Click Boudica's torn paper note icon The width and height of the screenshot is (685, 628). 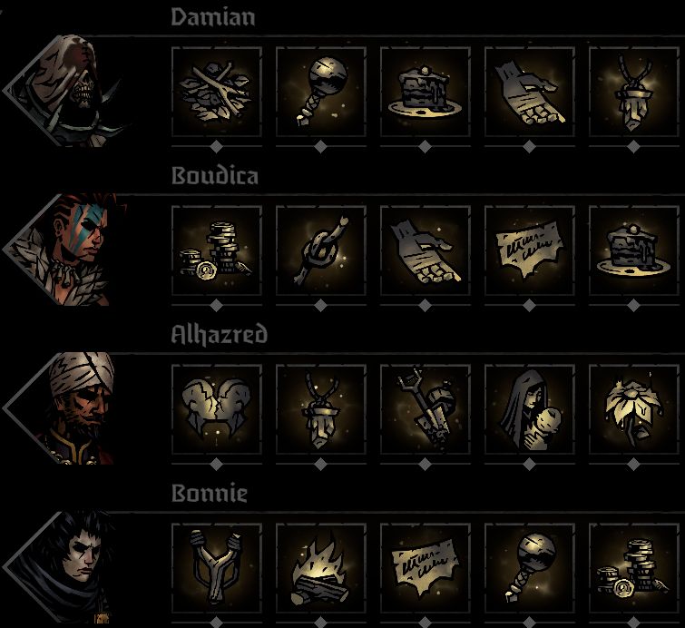(530, 250)
